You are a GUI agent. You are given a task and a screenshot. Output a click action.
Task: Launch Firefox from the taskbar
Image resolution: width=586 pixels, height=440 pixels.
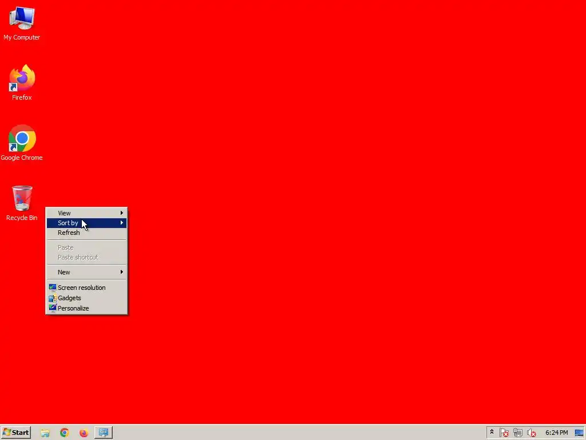[84, 433]
